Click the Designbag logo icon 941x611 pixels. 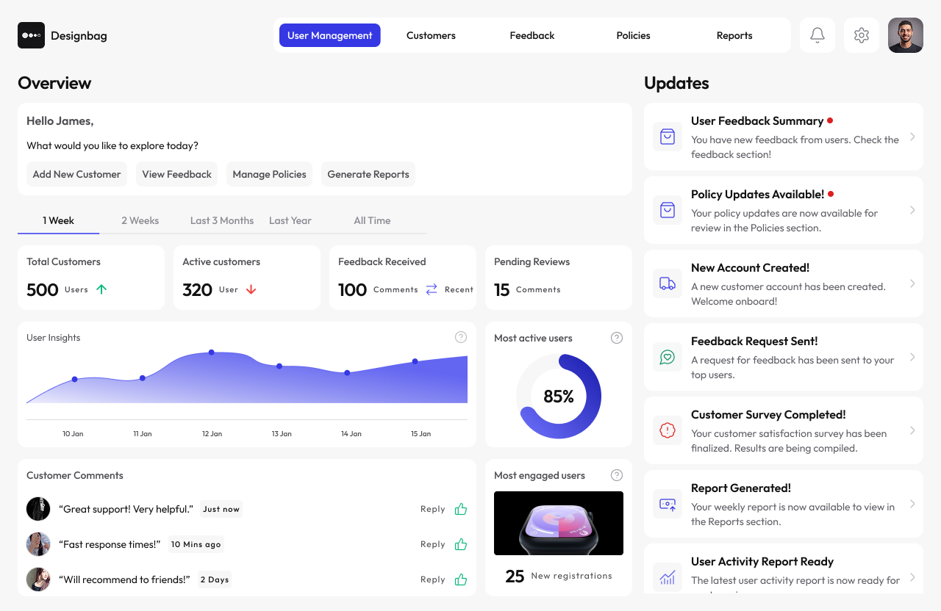(x=31, y=35)
